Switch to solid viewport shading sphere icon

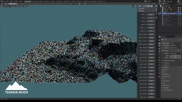pos(148,6)
